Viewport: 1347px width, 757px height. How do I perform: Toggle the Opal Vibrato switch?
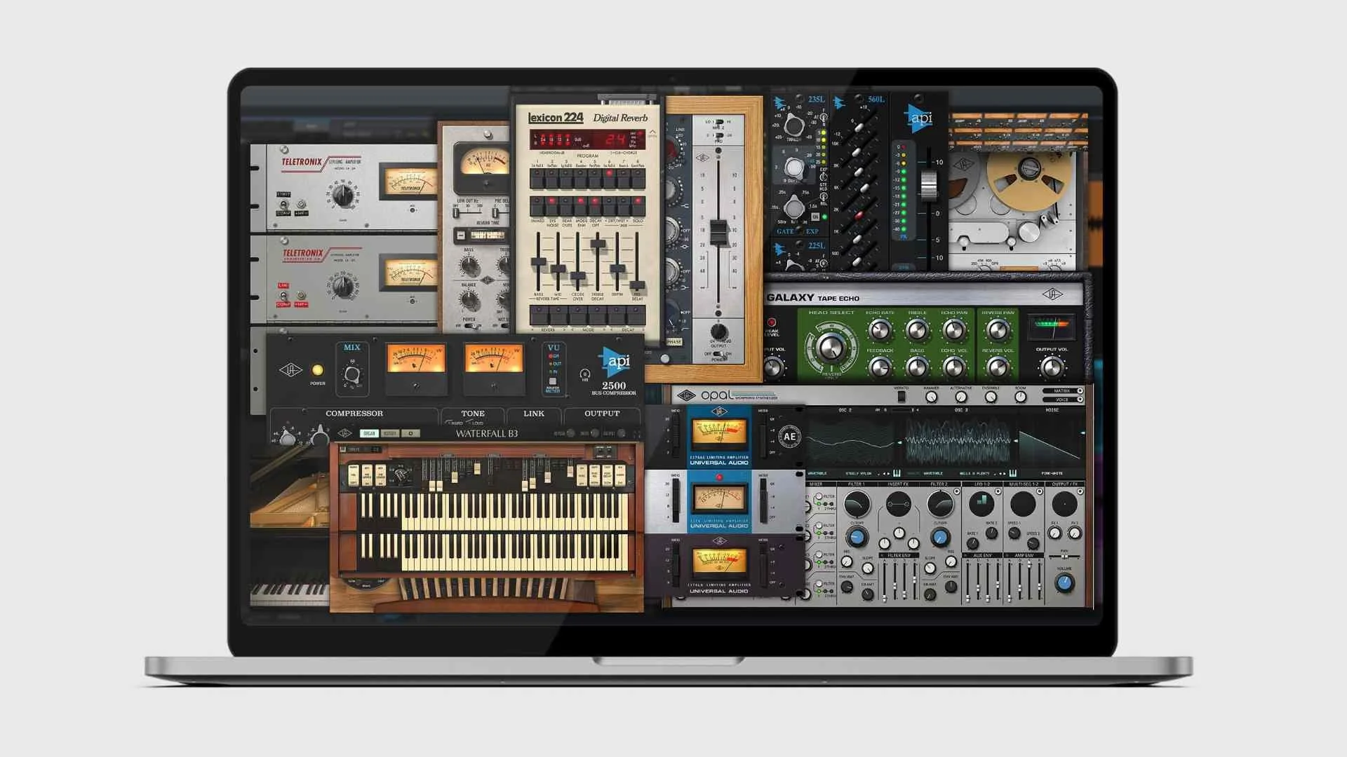point(902,397)
